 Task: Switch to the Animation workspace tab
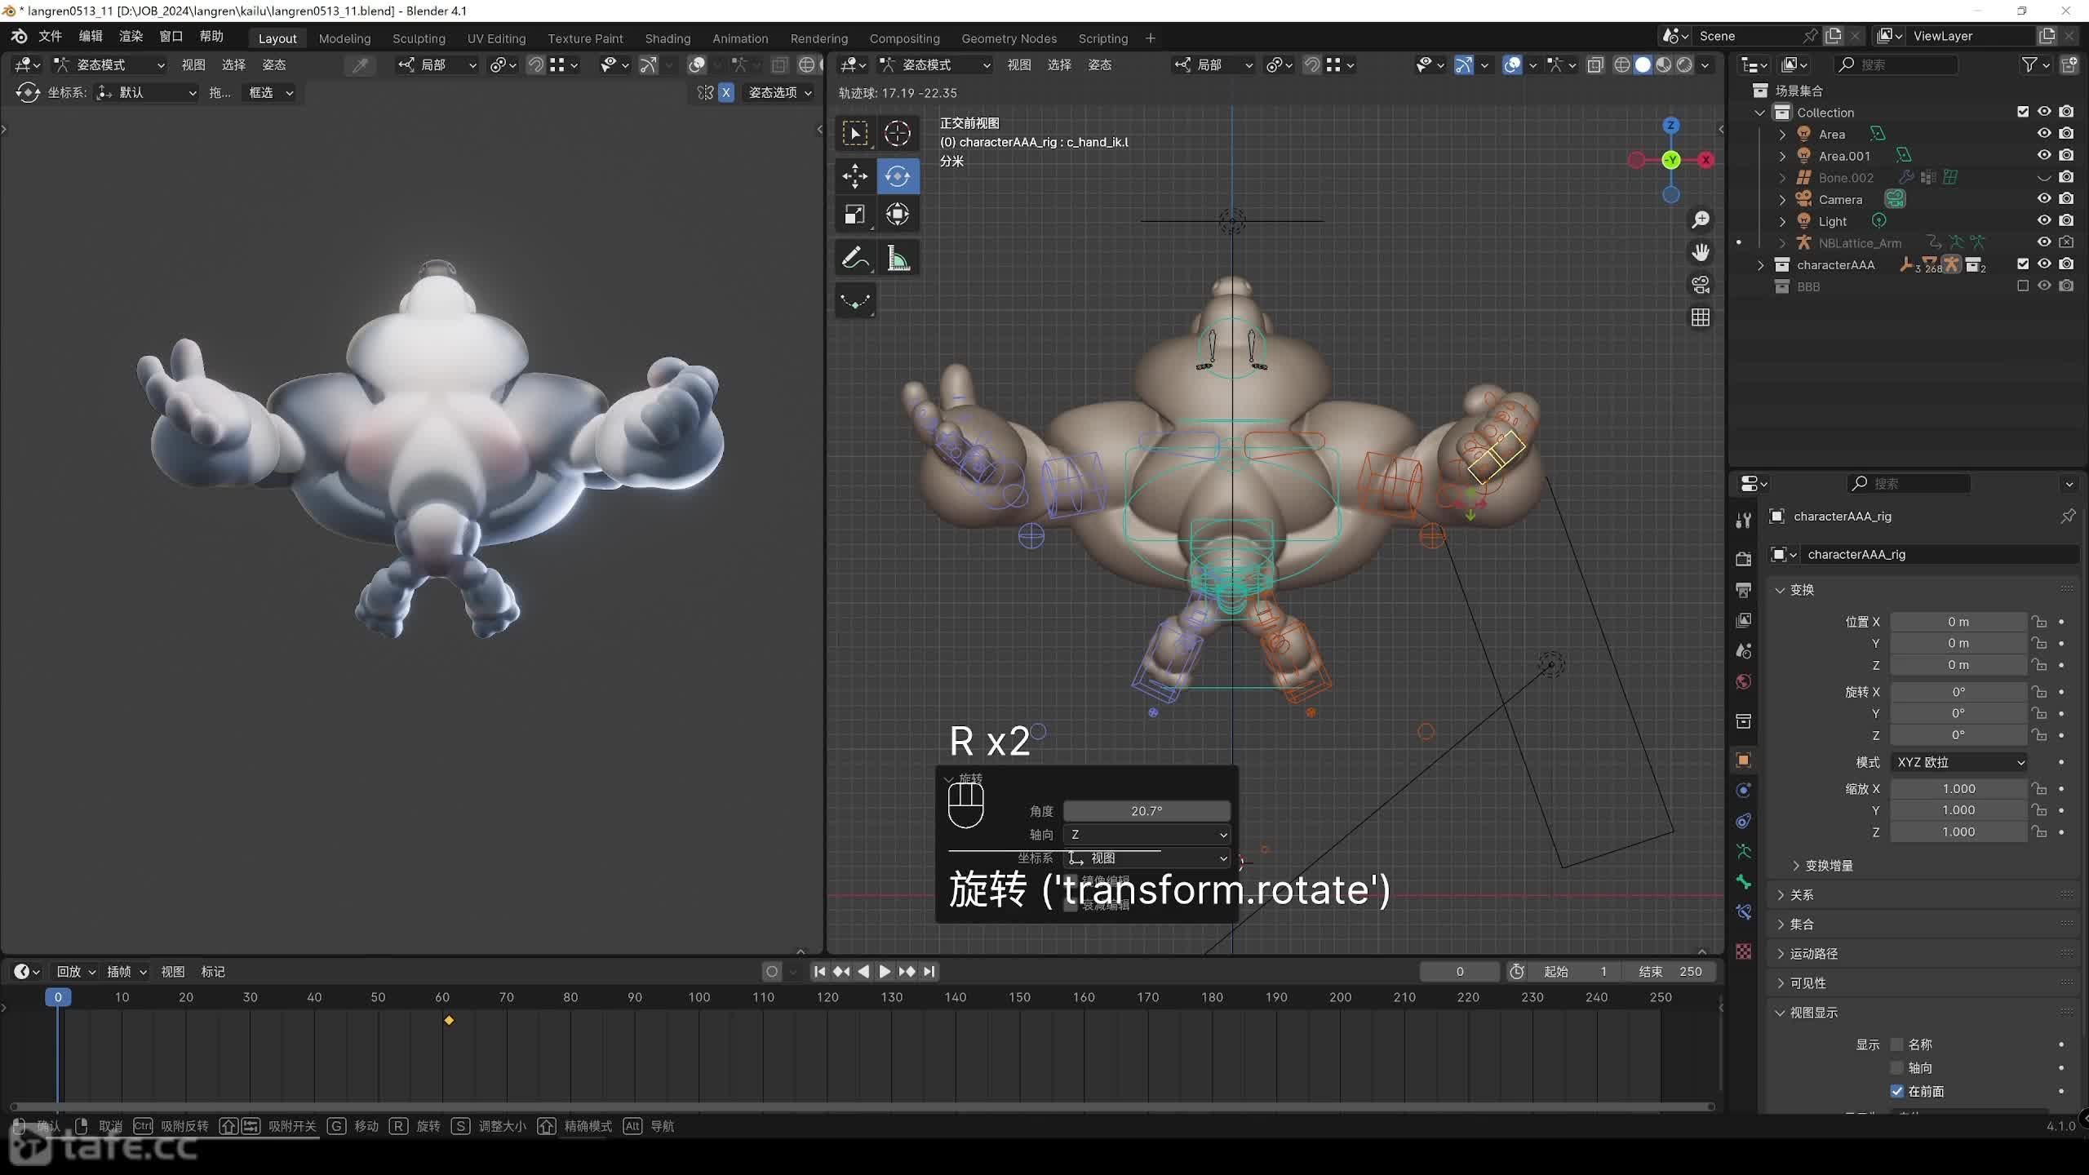click(740, 38)
